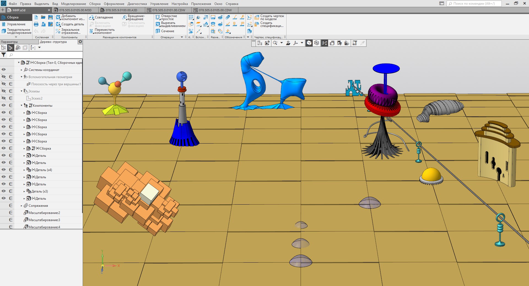
Task: Collapse the root Сборка tree node
Action: [19, 63]
